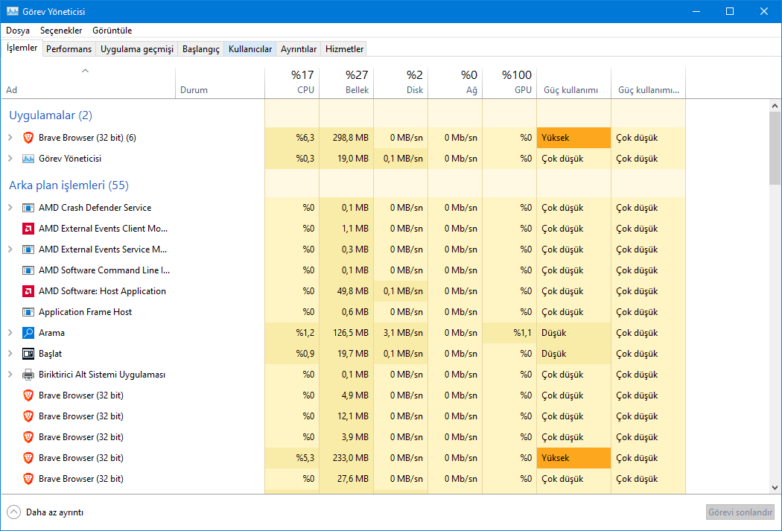Click the Görev Yöneticisi title bar icon
Viewport: 782px width, 531px height.
click(x=13, y=11)
